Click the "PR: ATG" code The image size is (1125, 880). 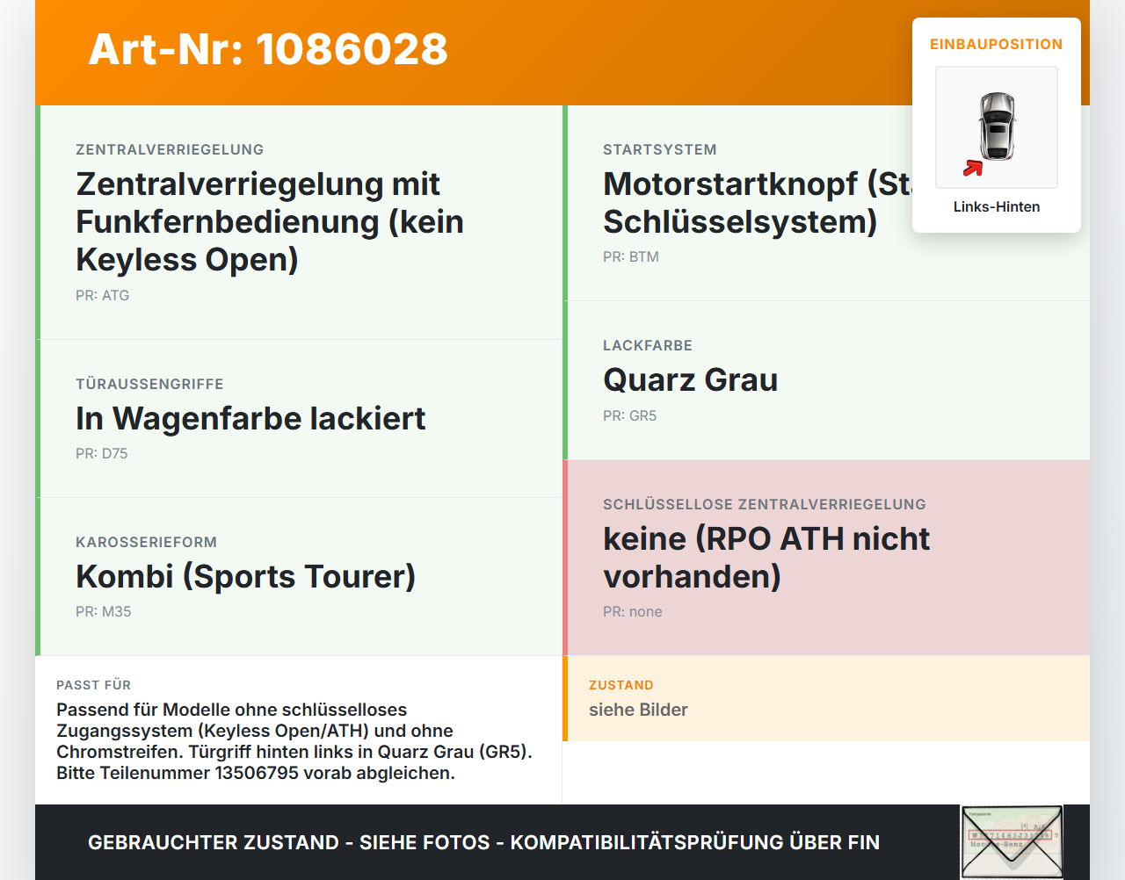(102, 295)
